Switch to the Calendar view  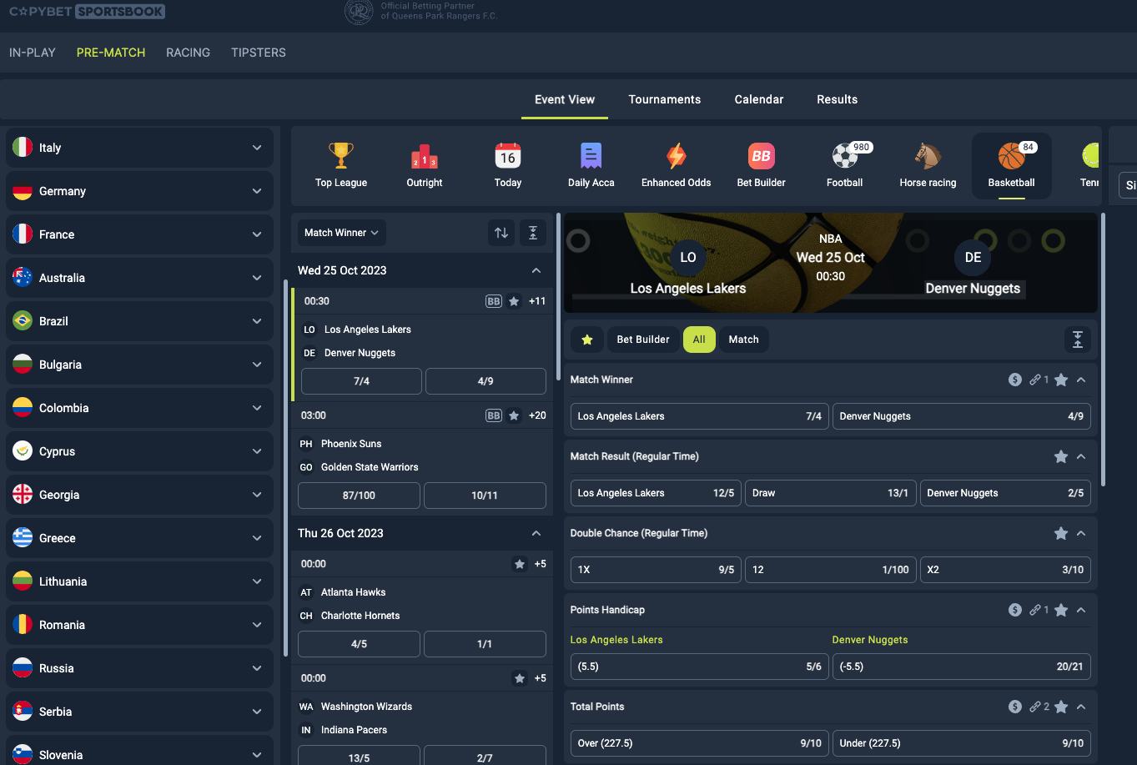point(759,99)
